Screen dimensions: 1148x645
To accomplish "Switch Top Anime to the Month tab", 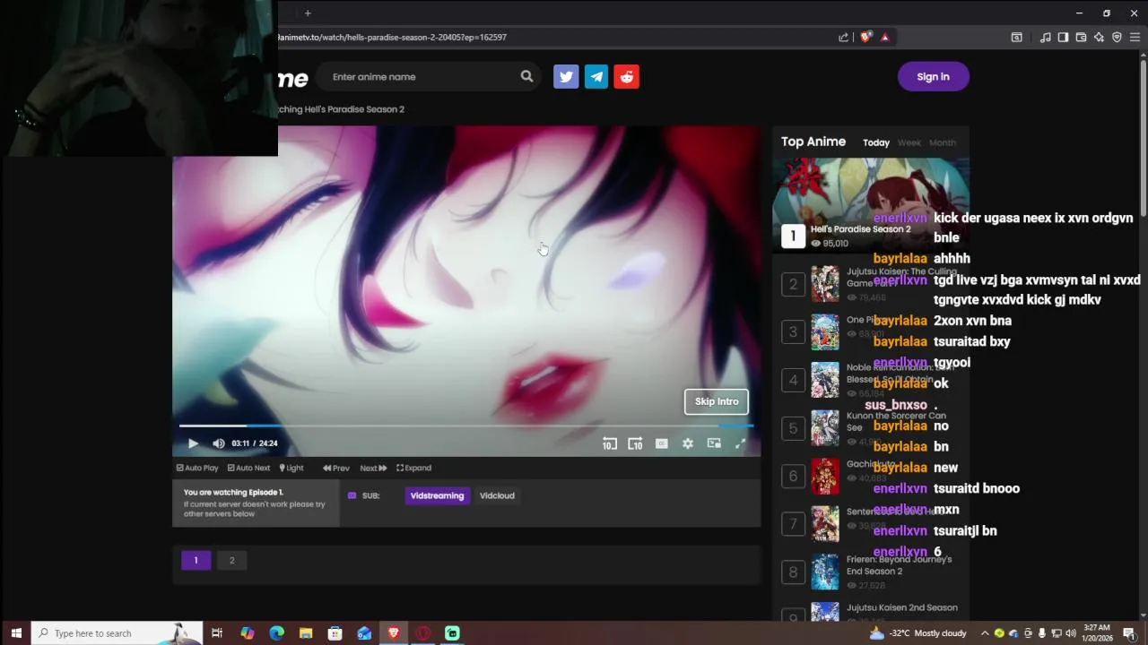I will (943, 142).
